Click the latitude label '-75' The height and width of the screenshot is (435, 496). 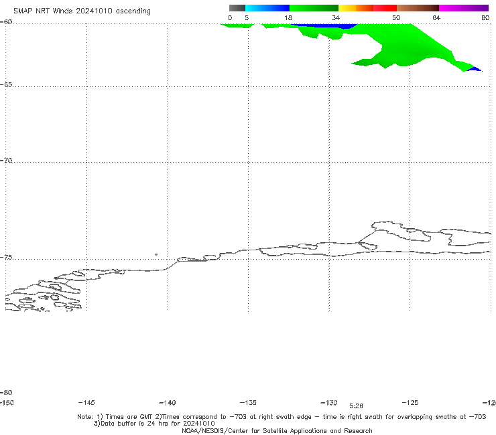[x=6, y=258]
